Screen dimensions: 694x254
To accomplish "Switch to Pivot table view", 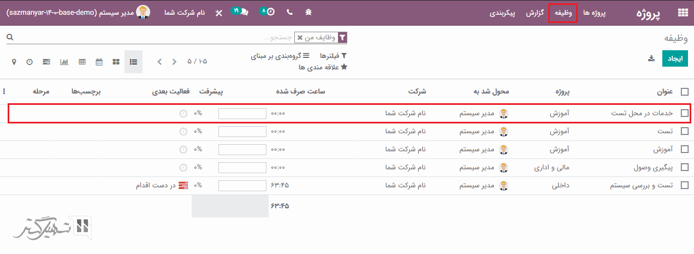I will coord(82,62).
